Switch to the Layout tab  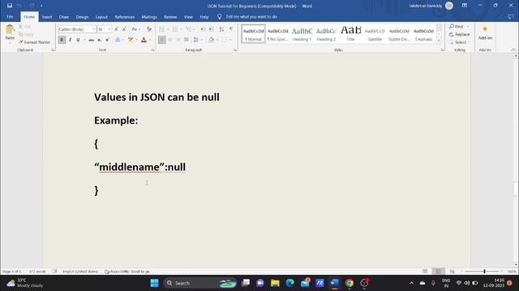point(101,17)
